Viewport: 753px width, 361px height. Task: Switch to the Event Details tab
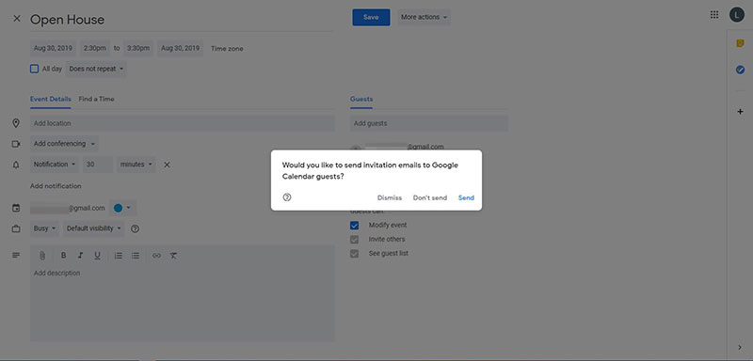click(x=51, y=100)
